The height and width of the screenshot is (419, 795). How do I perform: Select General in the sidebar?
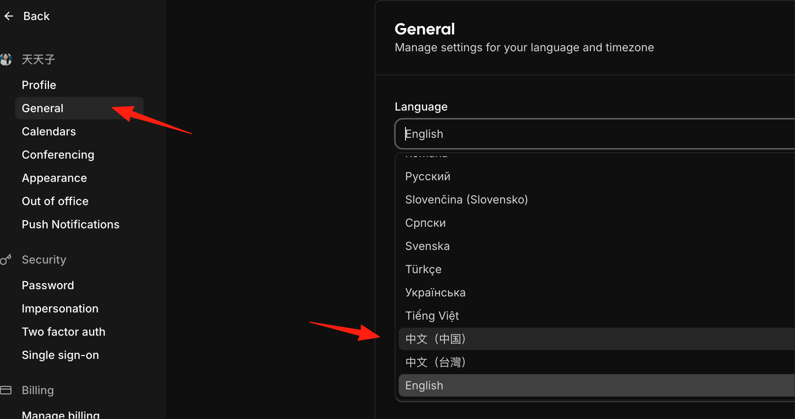pos(79,108)
